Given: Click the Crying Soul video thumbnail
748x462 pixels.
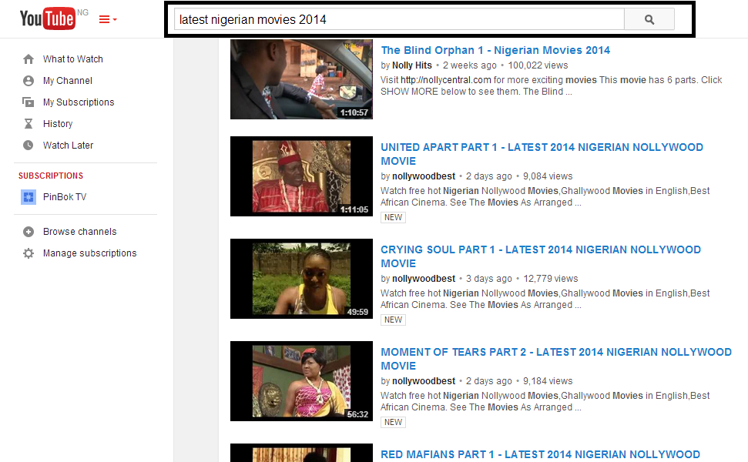Looking at the screenshot, I should 301,279.
